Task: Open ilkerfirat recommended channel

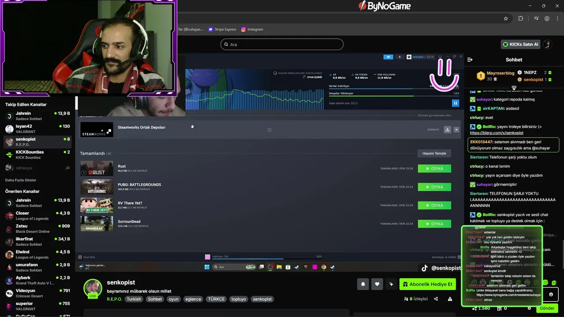Action: (x=38, y=242)
